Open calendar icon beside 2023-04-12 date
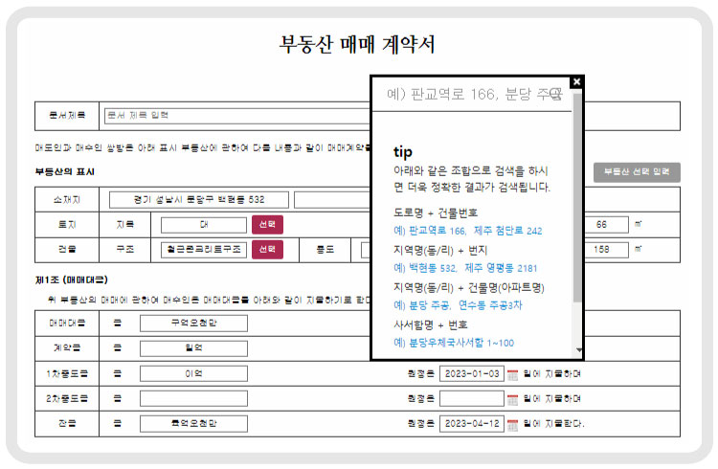The image size is (718, 469). click(512, 423)
